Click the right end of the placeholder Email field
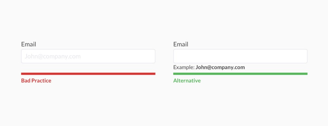The image size is (328, 126). [x=152, y=56]
